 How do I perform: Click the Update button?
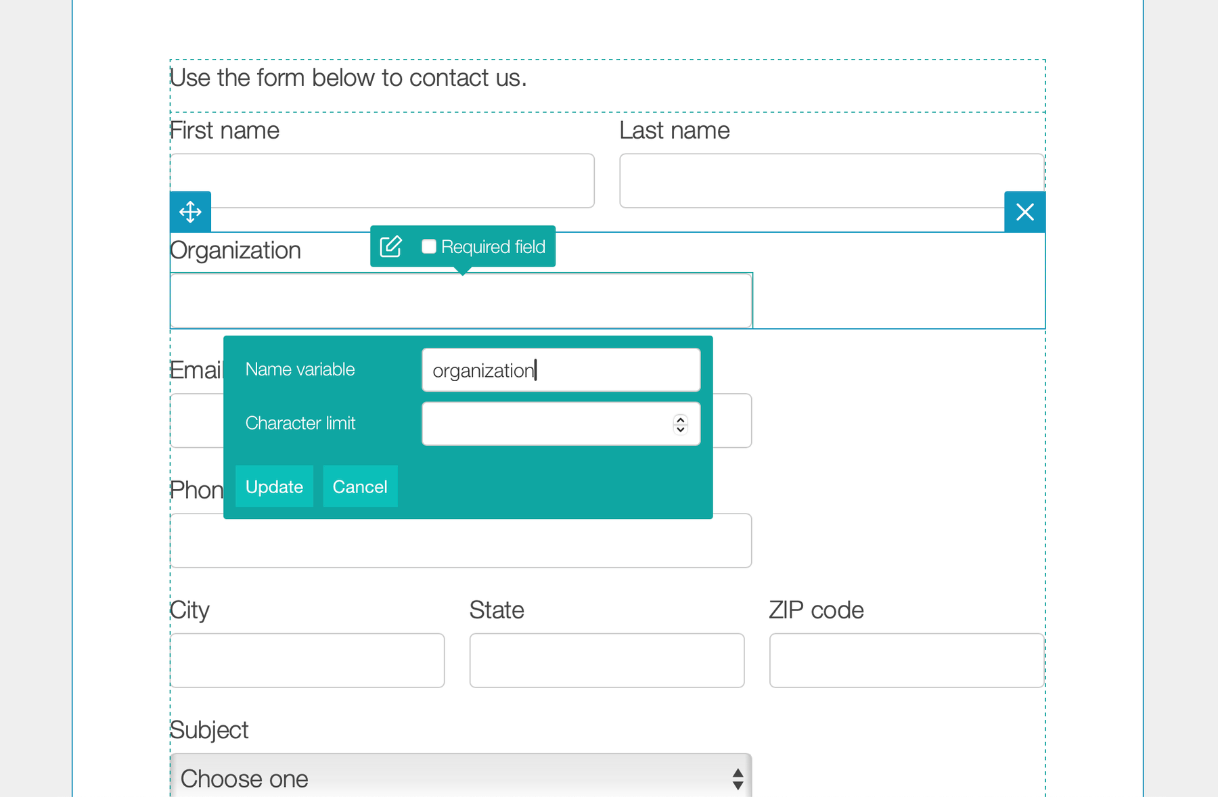tap(273, 486)
